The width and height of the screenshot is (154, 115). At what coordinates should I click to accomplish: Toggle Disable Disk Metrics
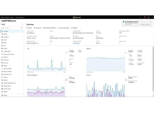pos(50,28)
